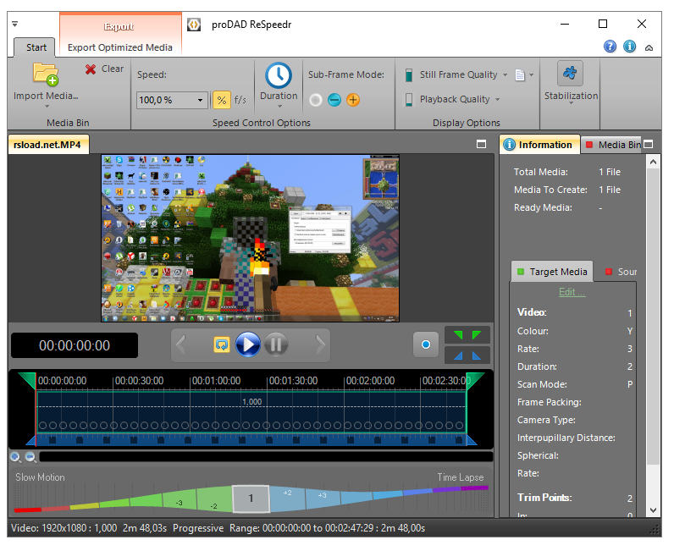Screen dimensions: 674x551
Task: Click the Edit link under Target Media
Action: 572,292
